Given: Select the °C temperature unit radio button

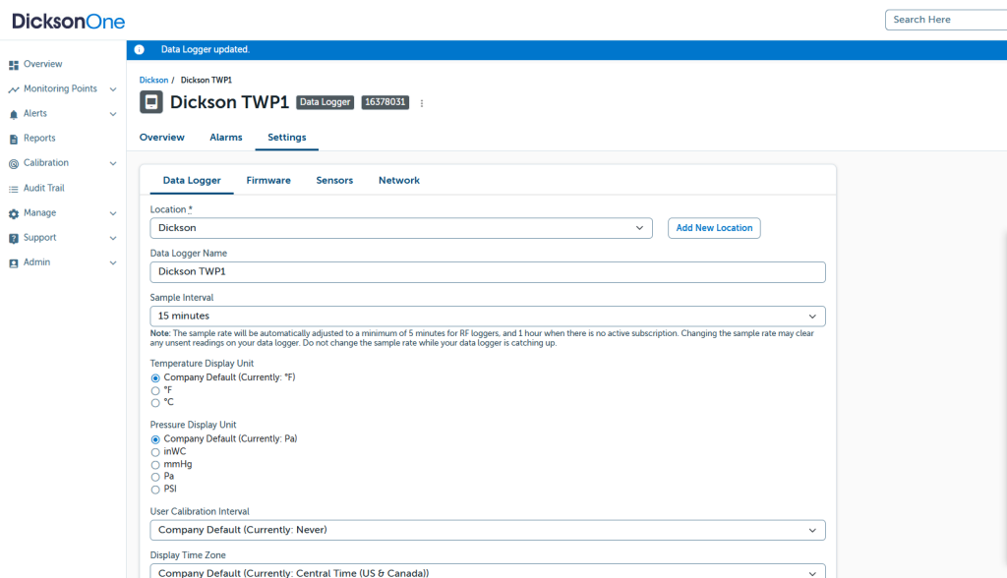Looking at the screenshot, I should (x=155, y=403).
